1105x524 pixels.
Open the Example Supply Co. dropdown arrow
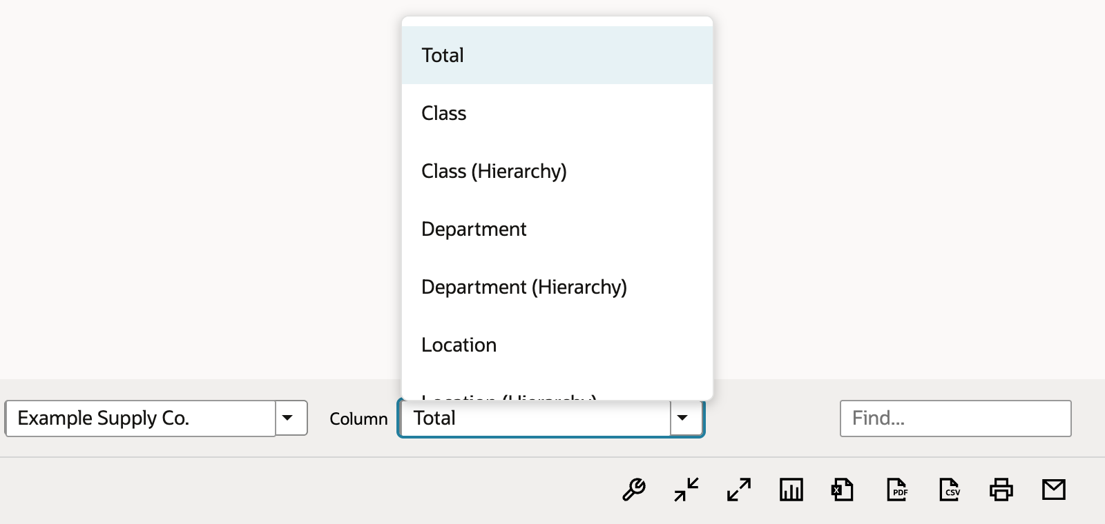(x=291, y=418)
